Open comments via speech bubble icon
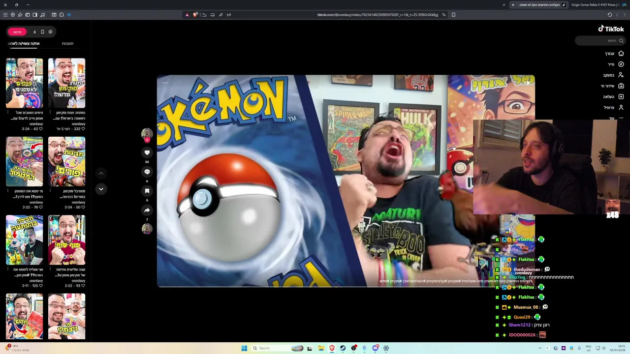 147,172
